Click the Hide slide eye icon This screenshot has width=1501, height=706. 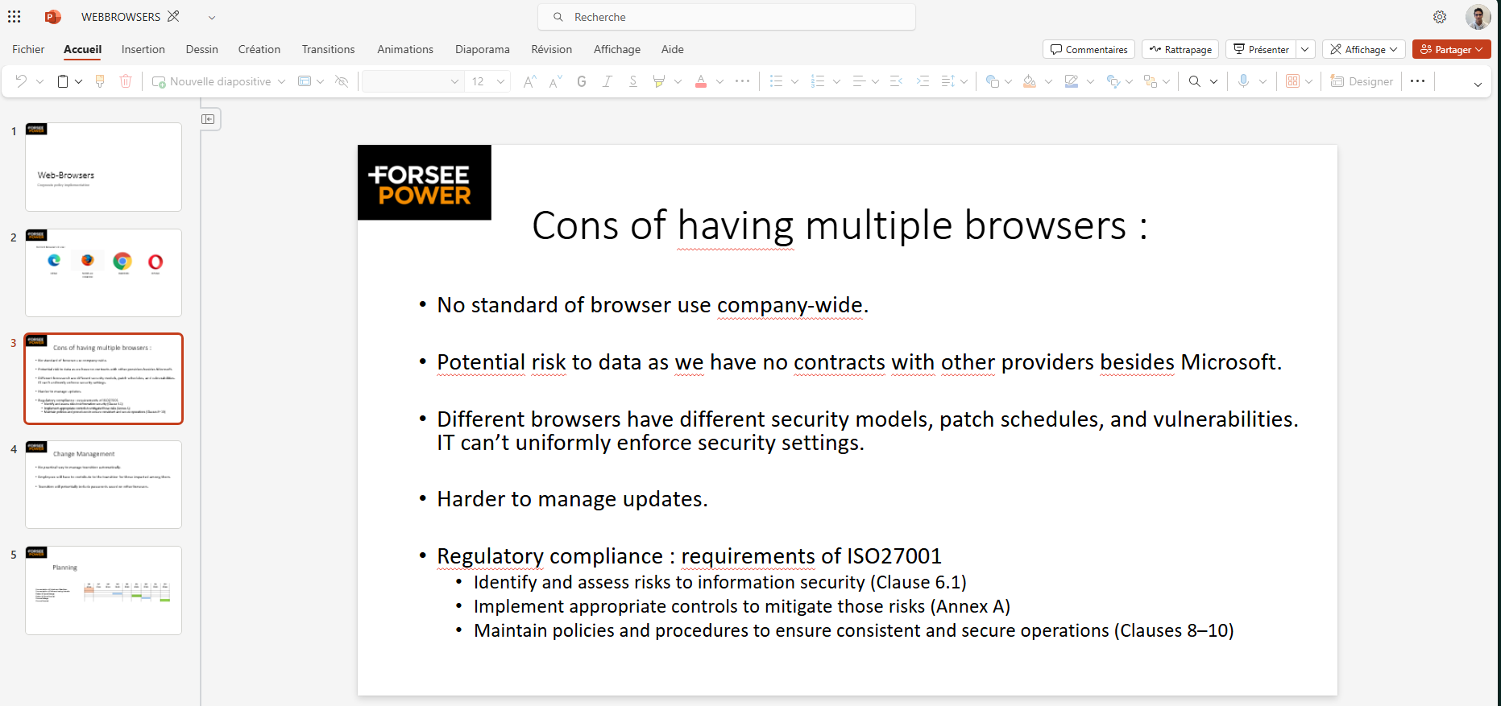coord(342,81)
